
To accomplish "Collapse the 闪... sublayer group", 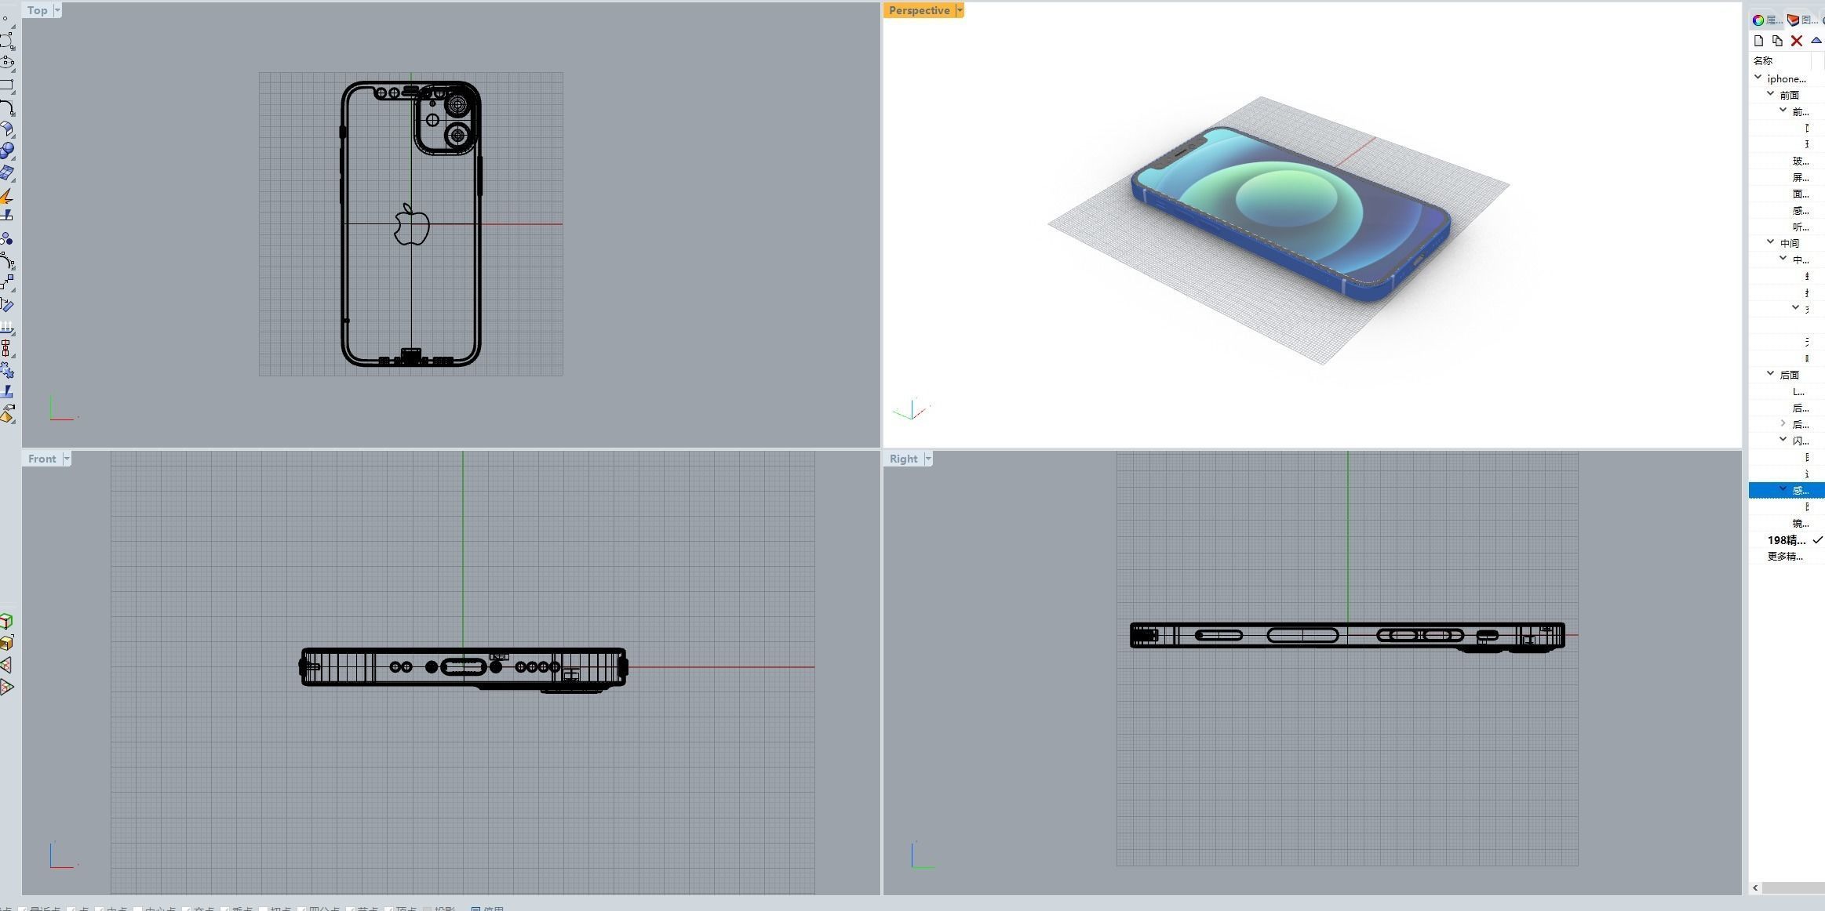I will [x=1783, y=439].
